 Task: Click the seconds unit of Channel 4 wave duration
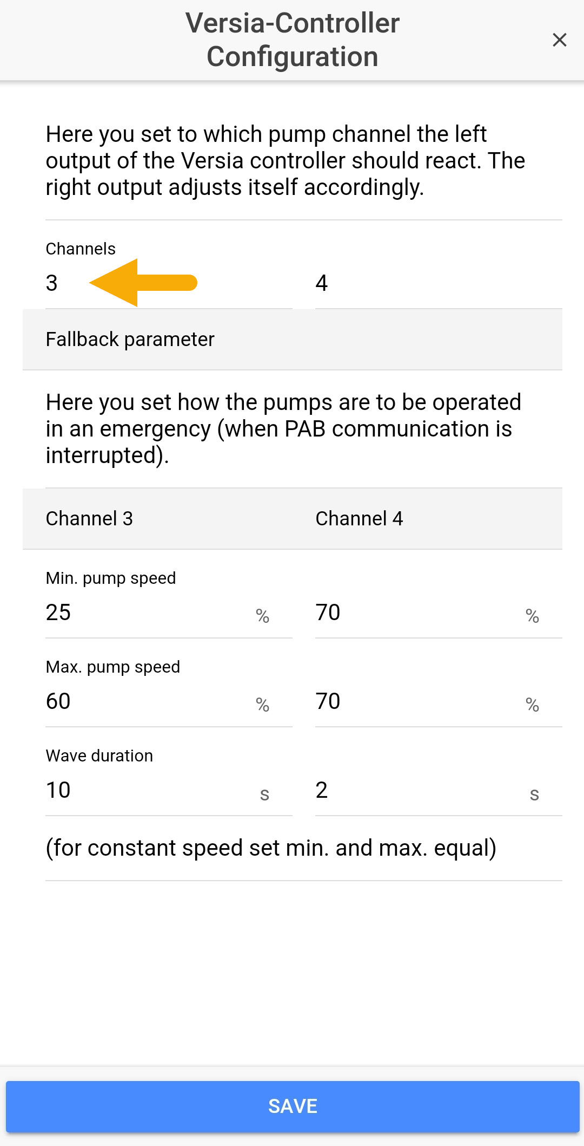pyautogui.click(x=534, y=795)
